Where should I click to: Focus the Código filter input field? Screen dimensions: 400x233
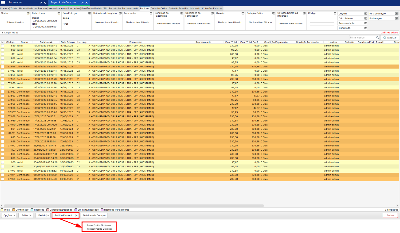tap(322, 24)
